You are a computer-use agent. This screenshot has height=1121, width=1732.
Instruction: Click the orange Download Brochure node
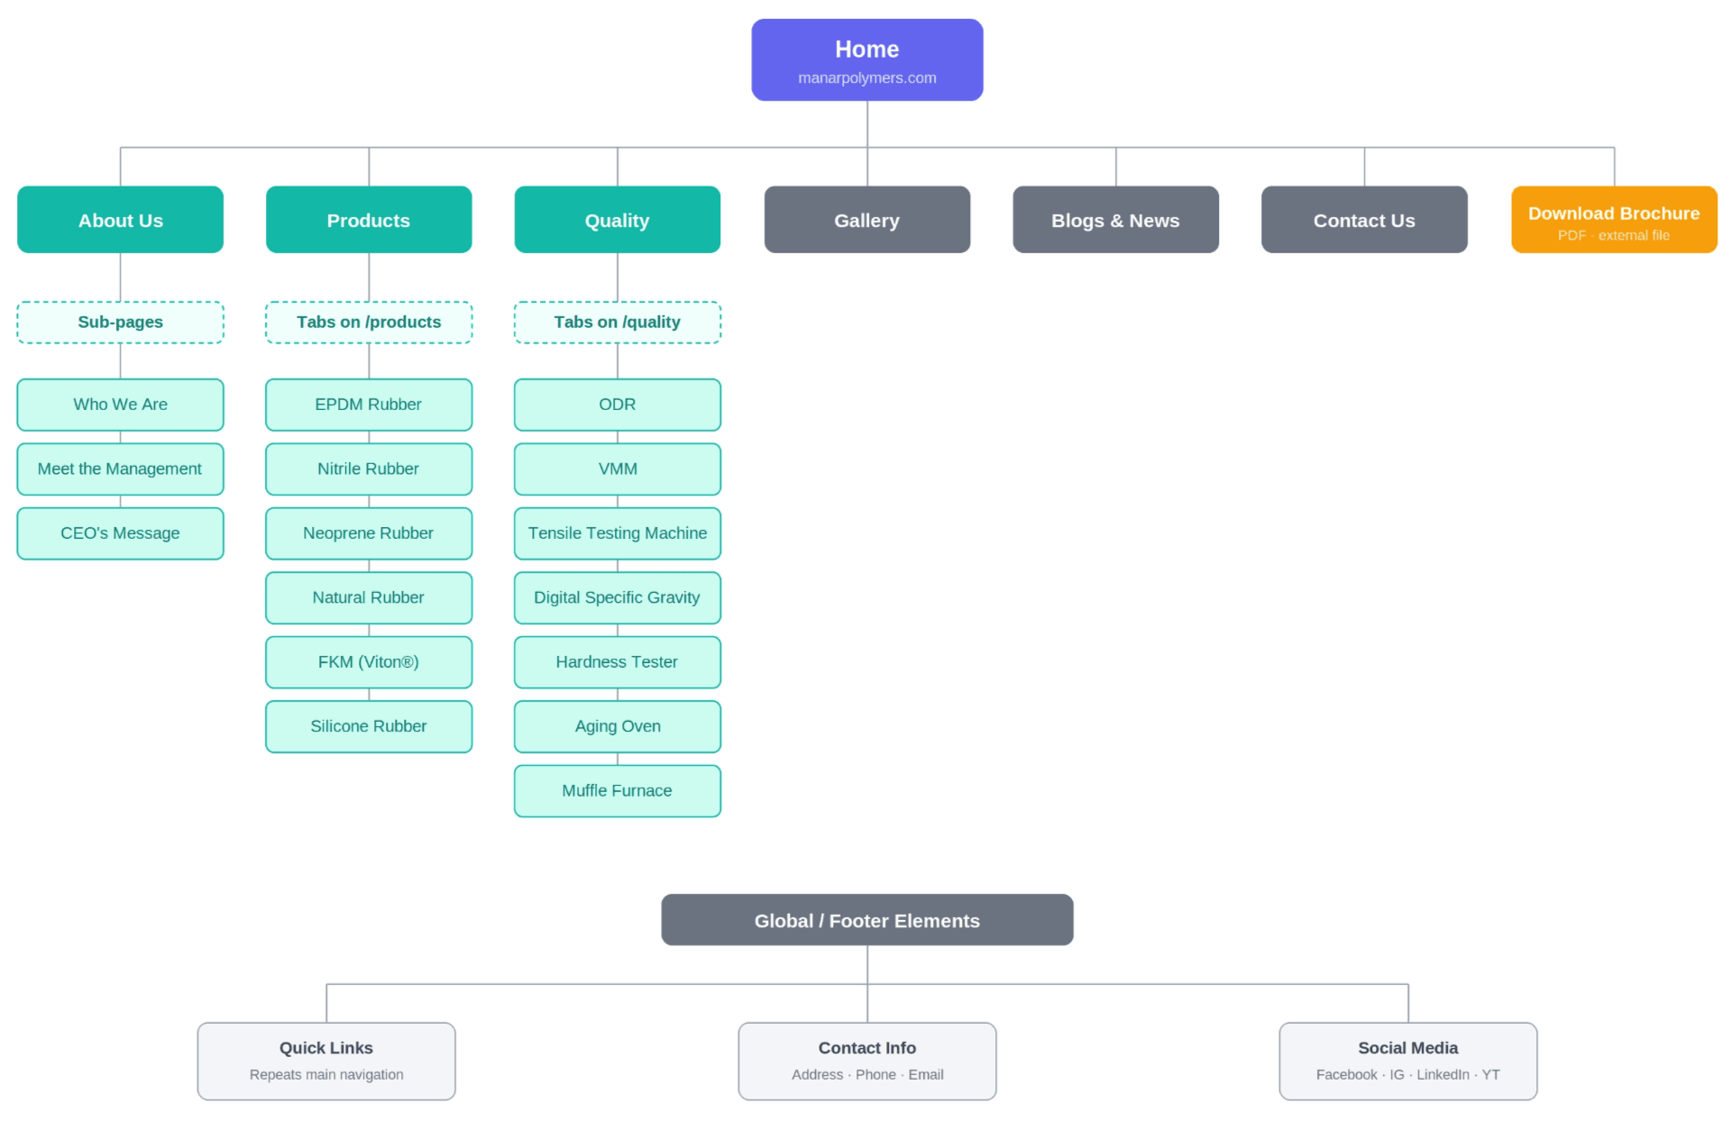tap(1614, 220)
